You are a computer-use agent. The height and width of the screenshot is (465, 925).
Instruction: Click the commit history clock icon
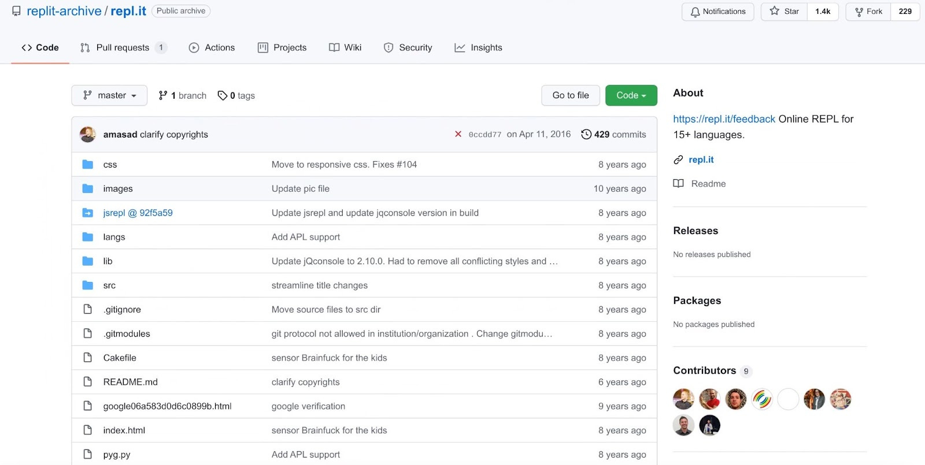pos(586,134)
